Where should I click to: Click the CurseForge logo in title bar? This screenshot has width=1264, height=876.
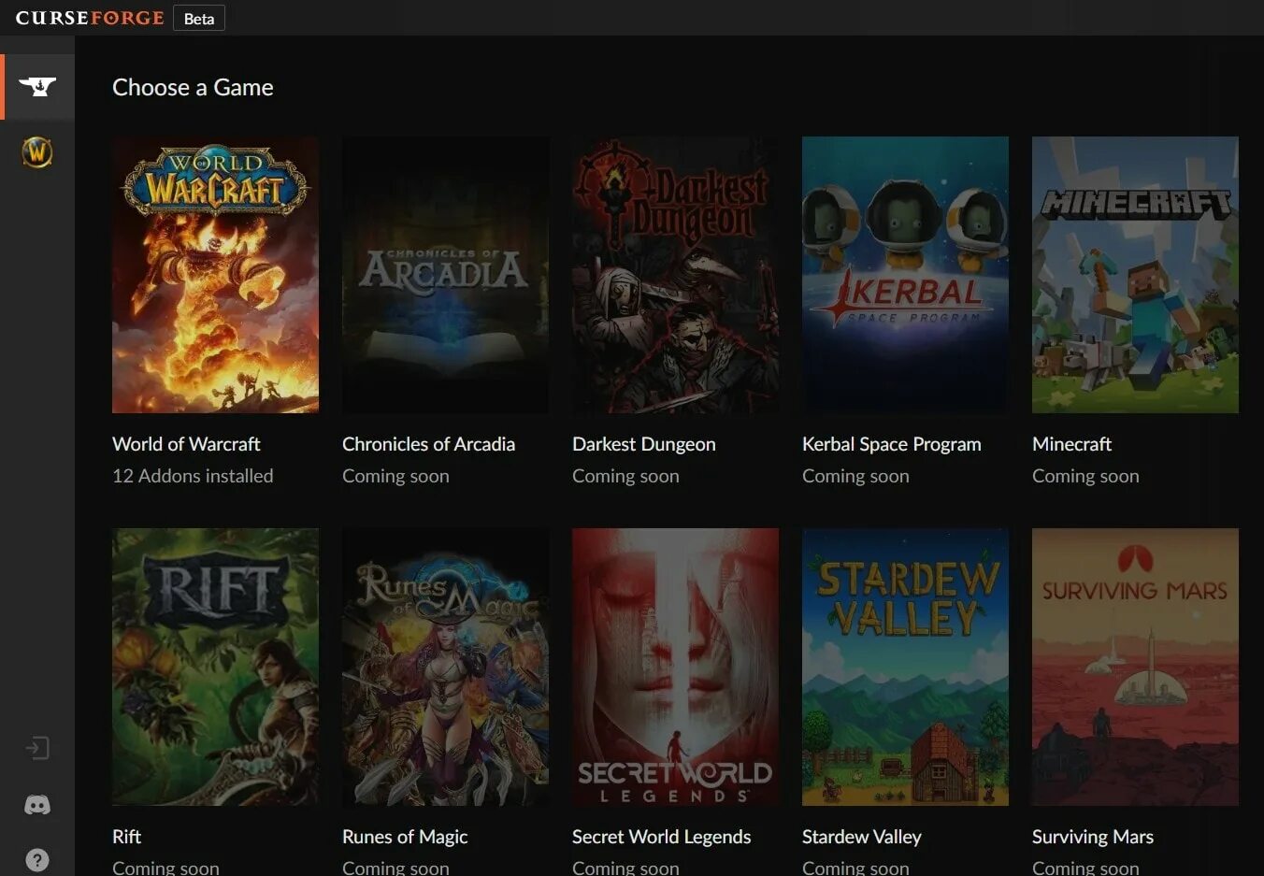(x=90, y=18)
